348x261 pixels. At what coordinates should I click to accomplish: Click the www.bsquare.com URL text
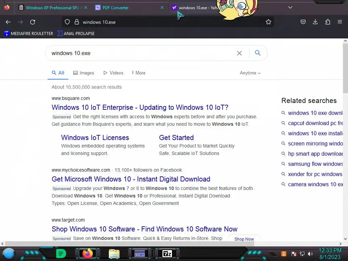coord(71,98)
